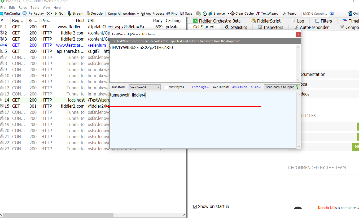The height and width of the screenshot is (218, 359).
Task: Tear off the panel with Tearoff
Action: [291, 14]
